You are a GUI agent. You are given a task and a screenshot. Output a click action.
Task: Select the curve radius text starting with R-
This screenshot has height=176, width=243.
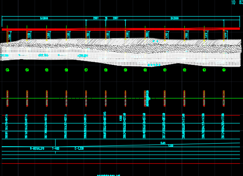(37, 148)
